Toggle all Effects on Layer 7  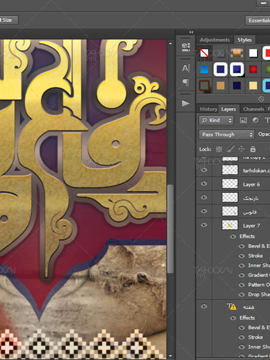click(233, 237)
